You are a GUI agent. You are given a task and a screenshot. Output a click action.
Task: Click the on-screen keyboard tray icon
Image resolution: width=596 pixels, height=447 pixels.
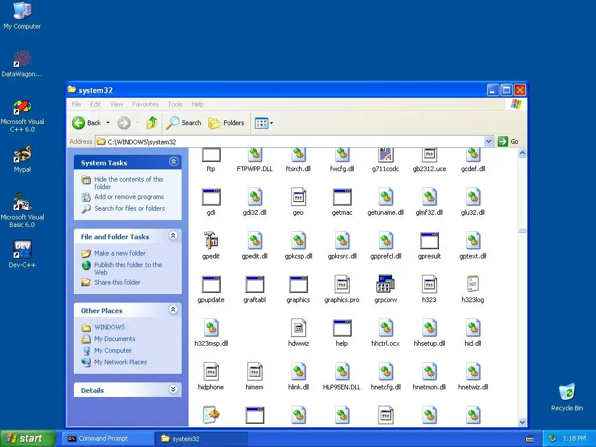(530, 439)
